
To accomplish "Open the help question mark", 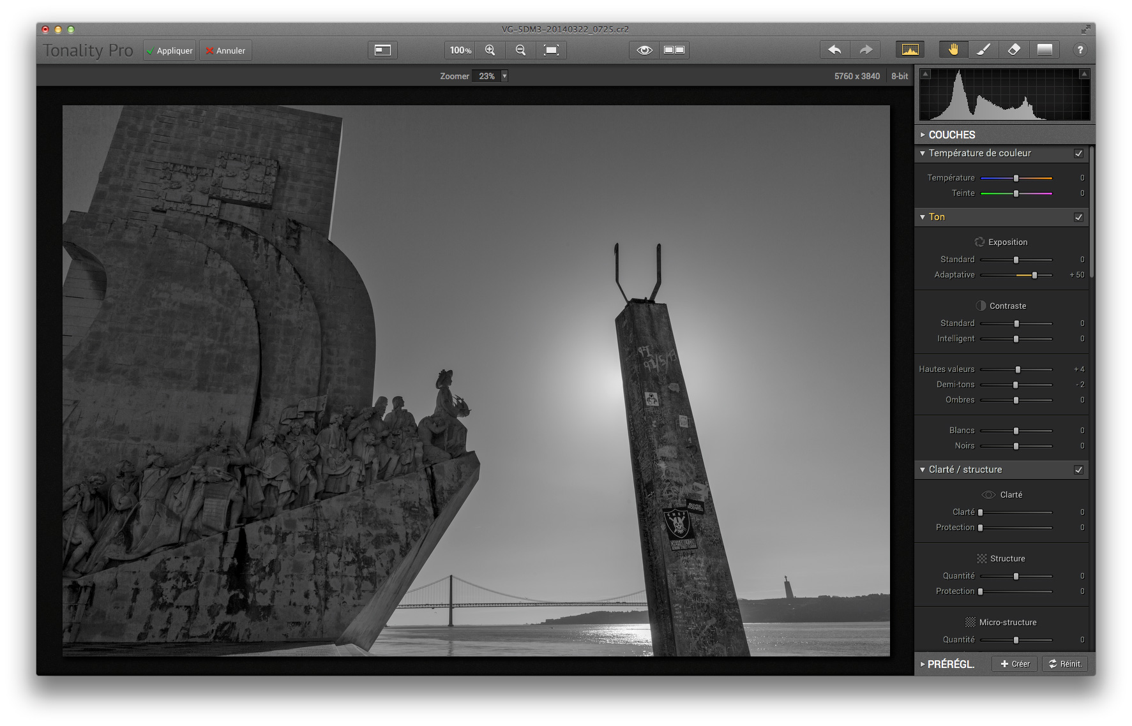I will click(1080, 50).
